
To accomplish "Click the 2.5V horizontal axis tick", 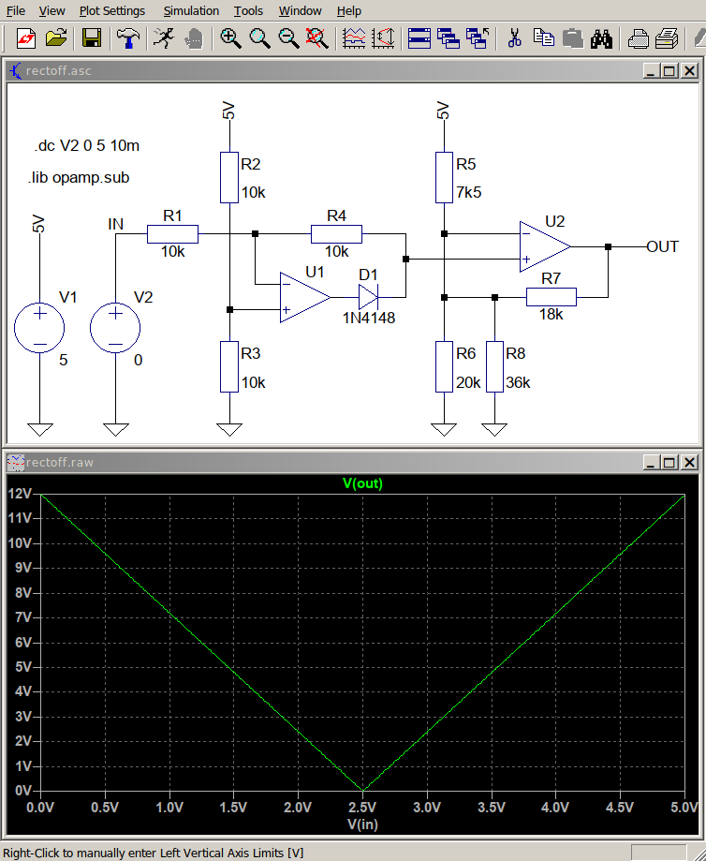I will point(363,808).
